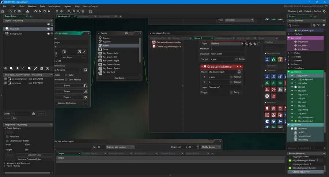Click the laptop/docking icon in toolbar
This screenshot has height=177, width=329.
(91, 11)
